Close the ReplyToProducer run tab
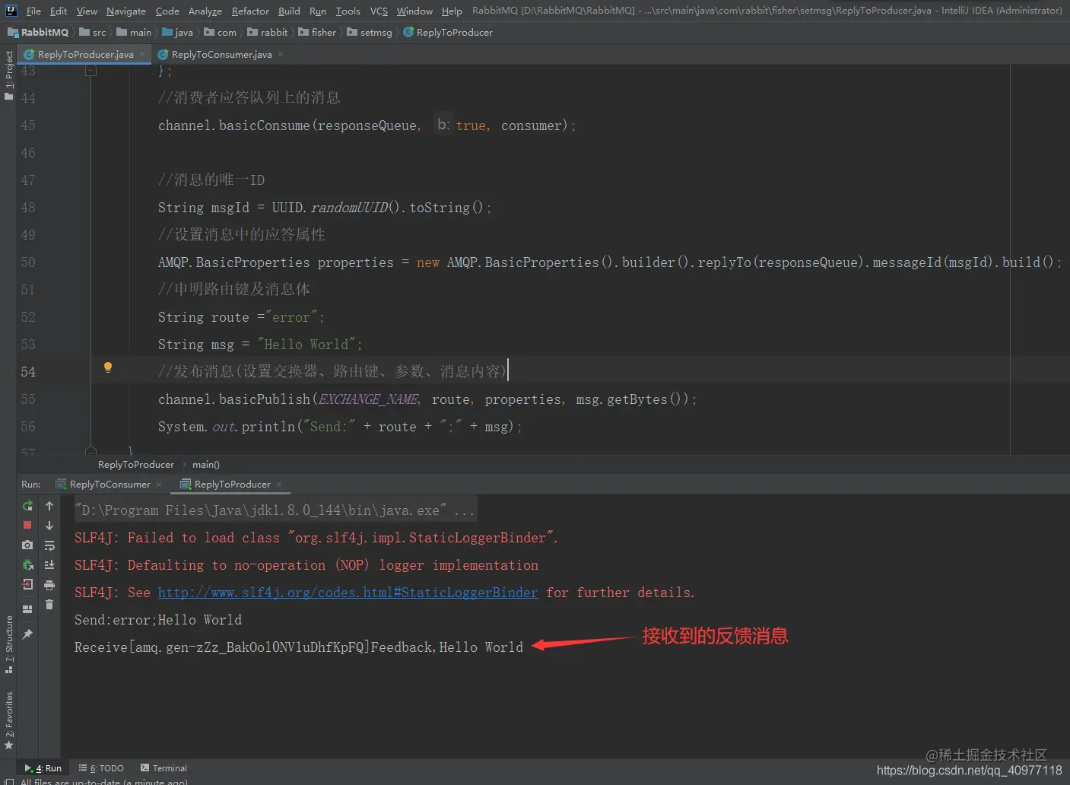1070x785 pixels. [279, 485]
